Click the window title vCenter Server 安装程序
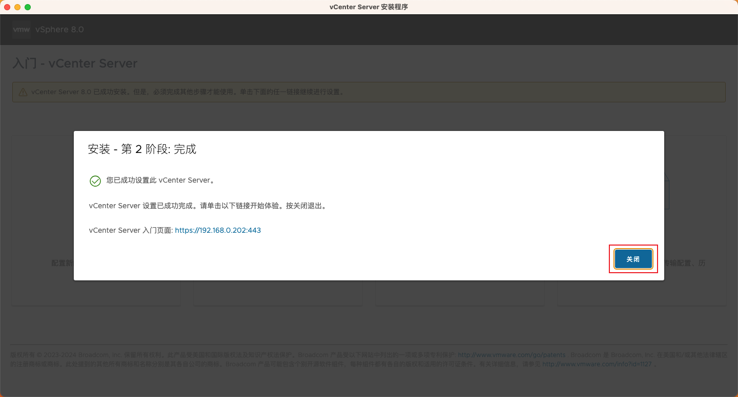 [x=369, y=7]
